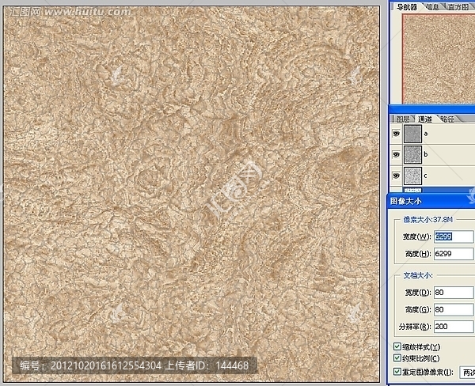Click the channel name a
This screenshot has width=475, height=386.
426,134
